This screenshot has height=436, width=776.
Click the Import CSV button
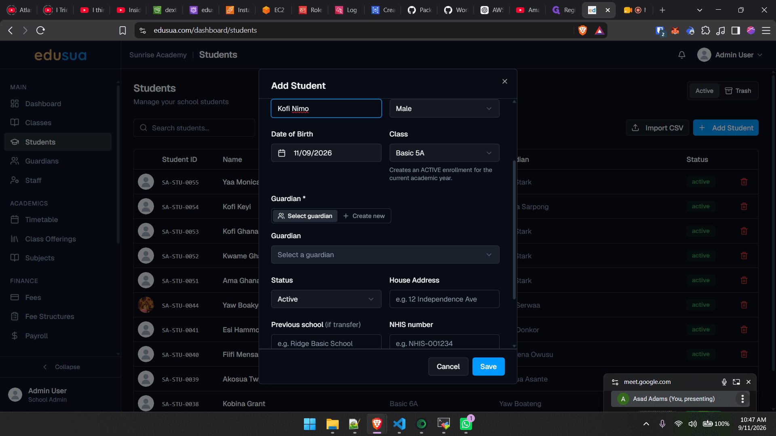[x=658, y=128]
